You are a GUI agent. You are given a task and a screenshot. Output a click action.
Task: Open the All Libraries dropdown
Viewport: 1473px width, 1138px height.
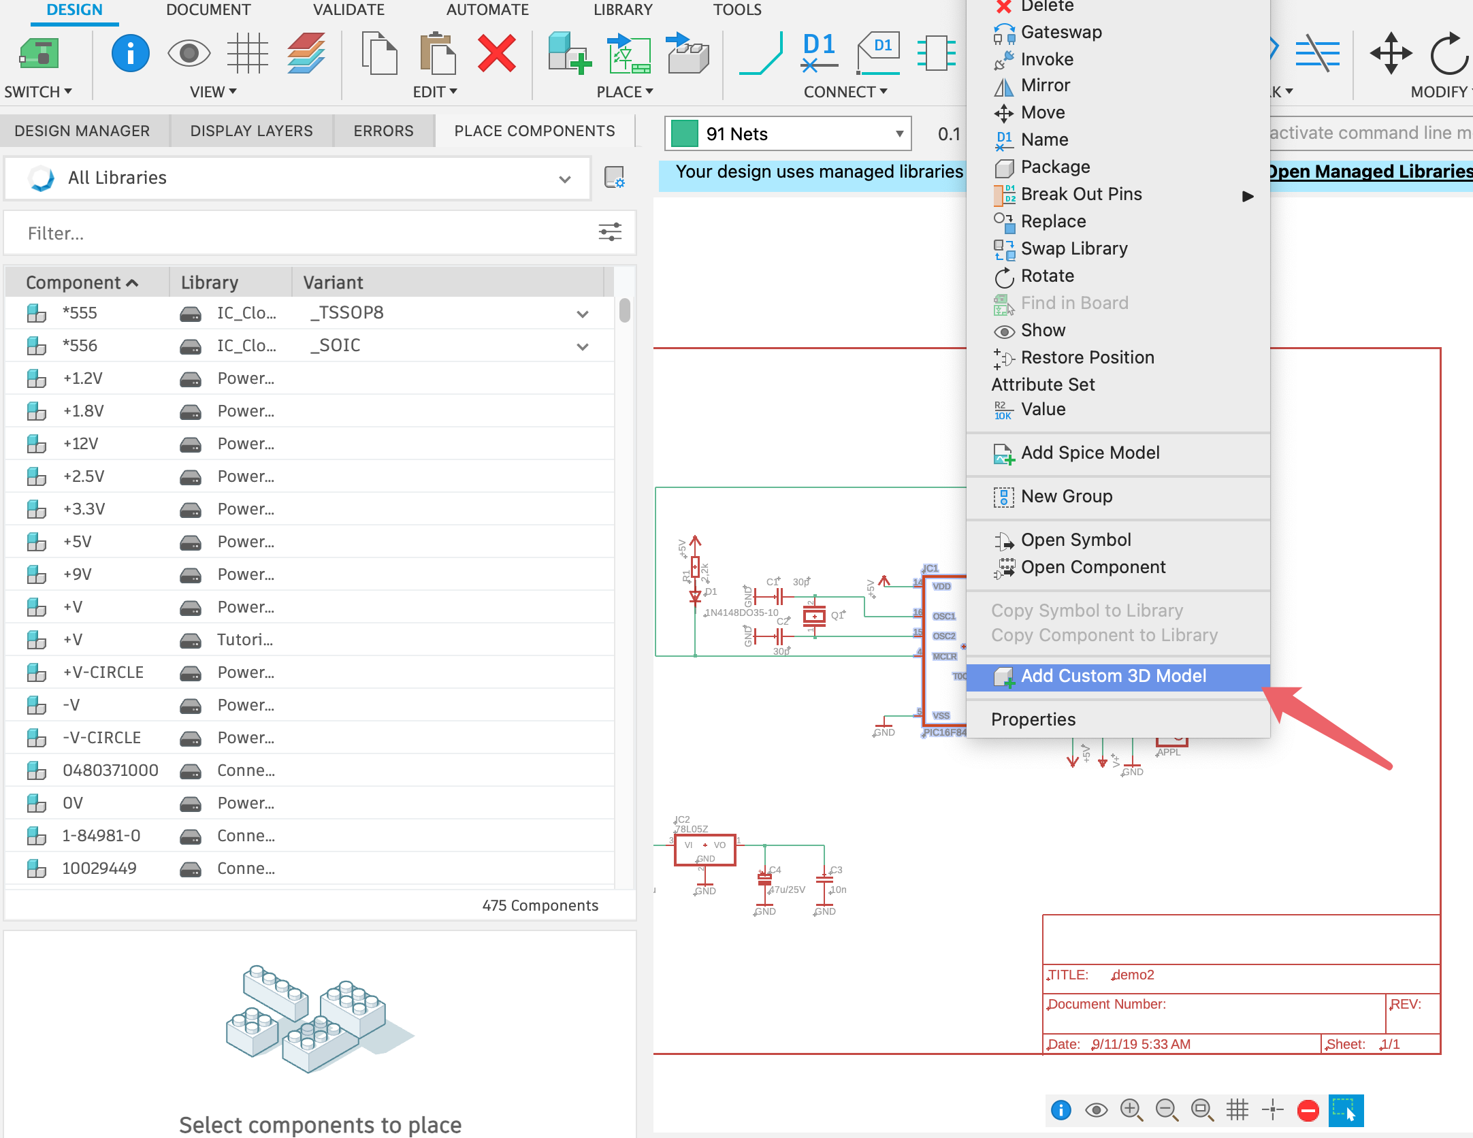point(565,178)
